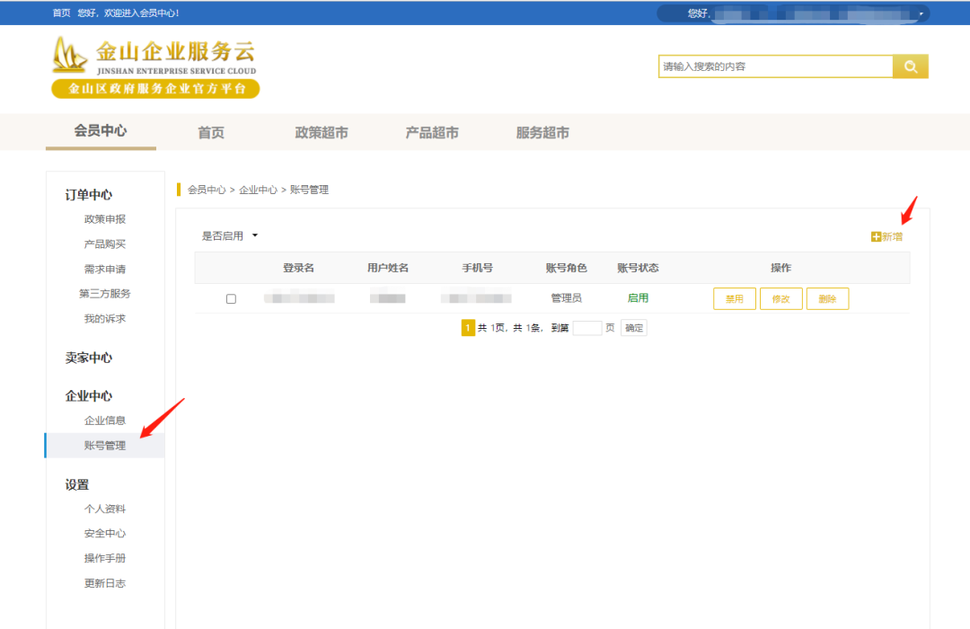
Task: Select 安全中心 in the settings section
Action: [x=105, y=534]
